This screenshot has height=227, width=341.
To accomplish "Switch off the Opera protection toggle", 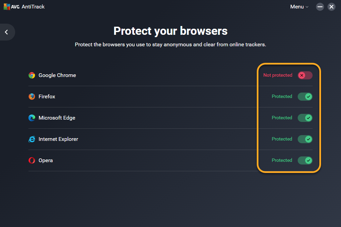I will (305, 160).
